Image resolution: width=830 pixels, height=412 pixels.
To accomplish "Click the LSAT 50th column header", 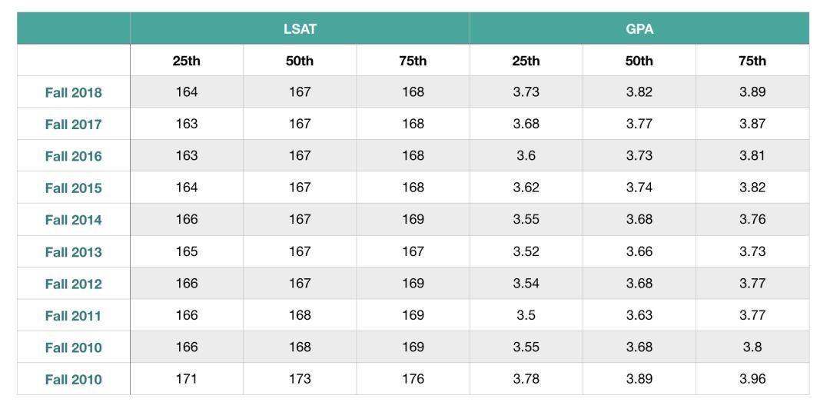I will coord(299,61).
